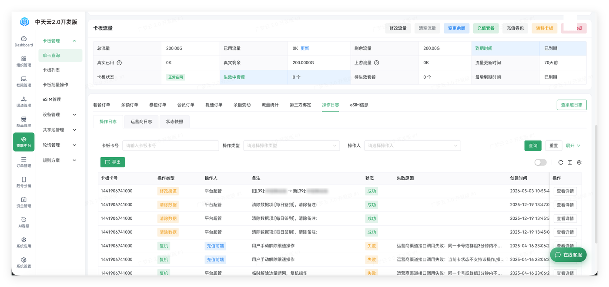Switch to 第三方绑定 tab

pos(301,105)
